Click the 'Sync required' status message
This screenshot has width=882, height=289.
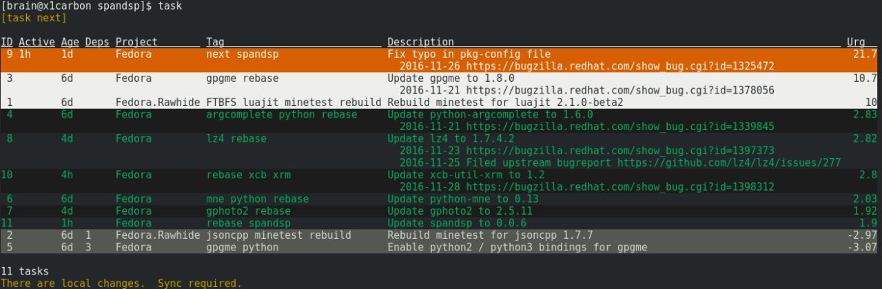pyautogui.click(x=200, y=283)
